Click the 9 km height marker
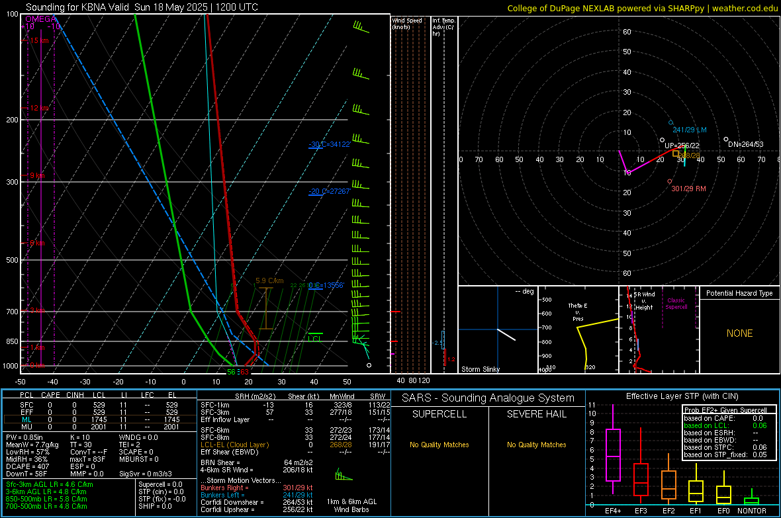The height and width of the screenshot is (518, 781). pos(37,175)
